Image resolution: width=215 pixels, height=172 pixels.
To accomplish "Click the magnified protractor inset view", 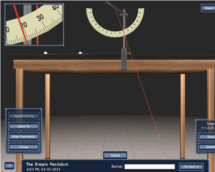I will (x=34, y=25).
